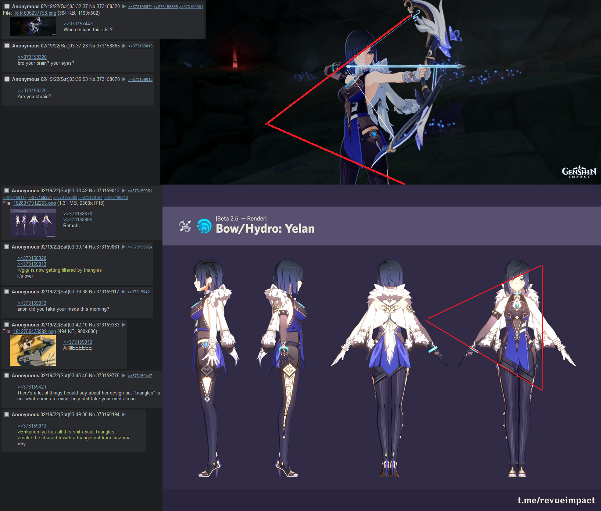Open the >>373159421 quote in post No.373159775
Image resolution: width=601 pixels, height=511 pixels.
[x=32, y=387]
